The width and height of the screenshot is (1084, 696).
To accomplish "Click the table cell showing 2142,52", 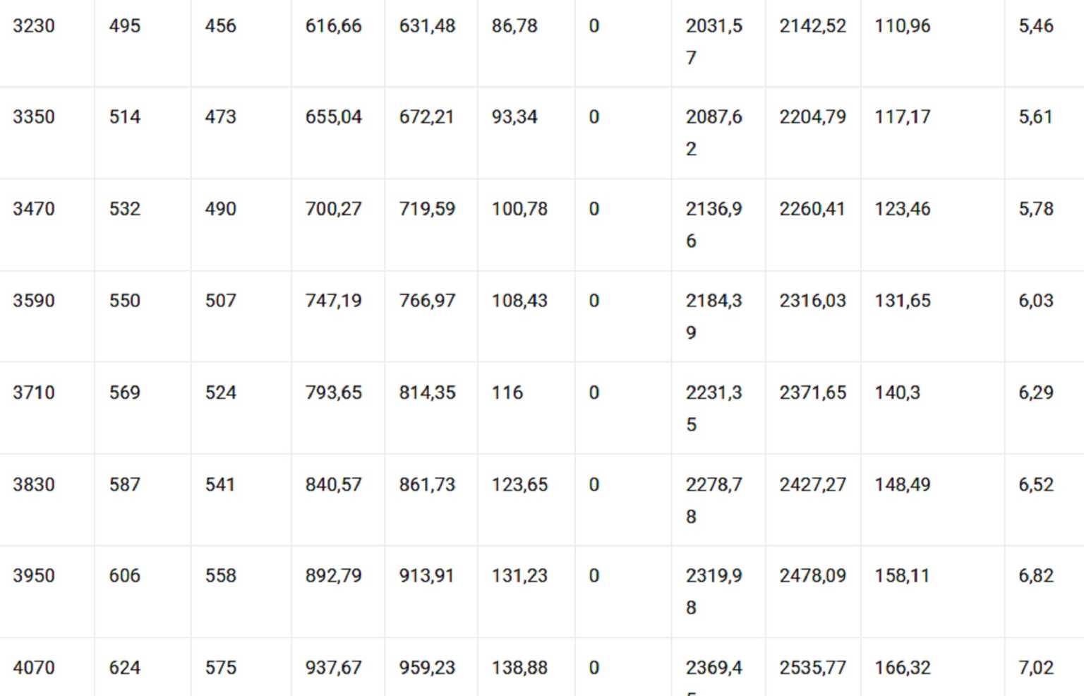I will 812,26.
